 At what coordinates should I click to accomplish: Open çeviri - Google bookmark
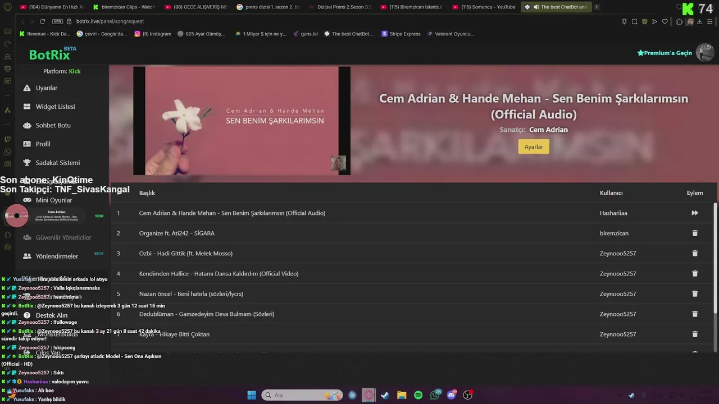102,34
